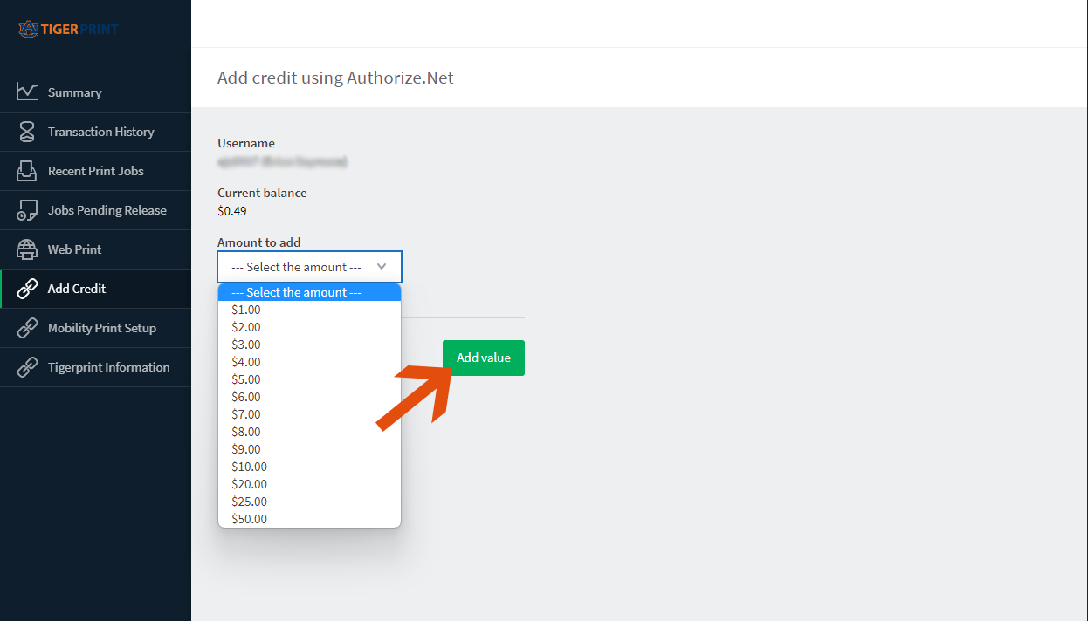1088x621 pixels.
Task: Click the 'Username' label
Action: pyautogui.click(x=246, y=143)
